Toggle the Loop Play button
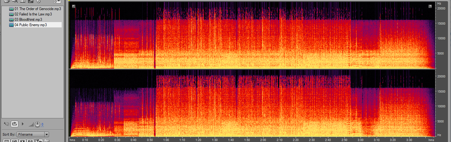The image size is (451, 142). tap(15, 124)
